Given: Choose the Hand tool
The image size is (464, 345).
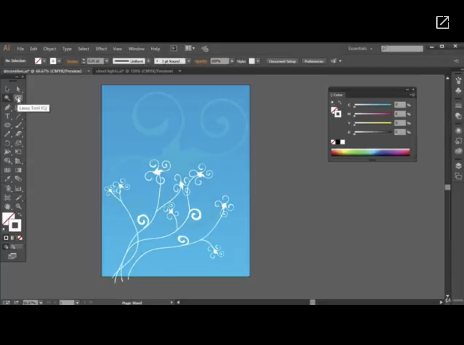Looking at the screenshot, I should coord(7,207).
